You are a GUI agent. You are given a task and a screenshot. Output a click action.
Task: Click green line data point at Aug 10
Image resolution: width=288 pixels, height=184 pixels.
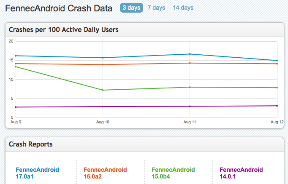tap(103, 90)
